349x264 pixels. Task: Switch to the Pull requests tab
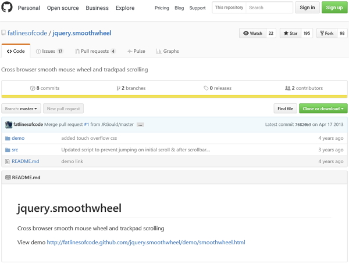(x=95, y=51)
